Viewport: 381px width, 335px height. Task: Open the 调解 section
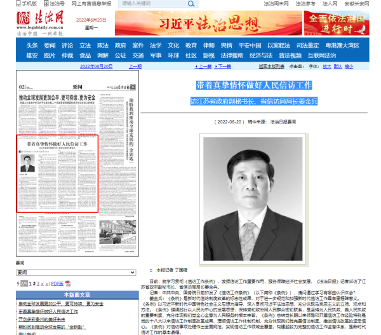103,55
